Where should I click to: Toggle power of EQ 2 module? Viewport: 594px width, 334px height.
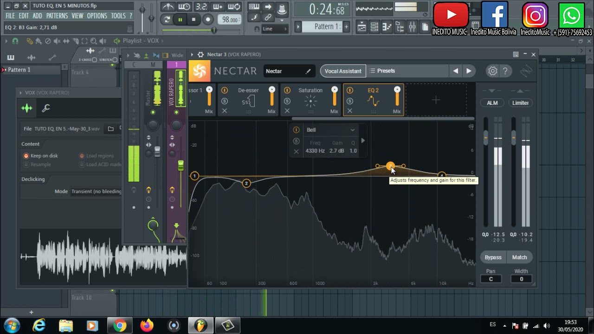pyautogui.click(x=350, y=90)
